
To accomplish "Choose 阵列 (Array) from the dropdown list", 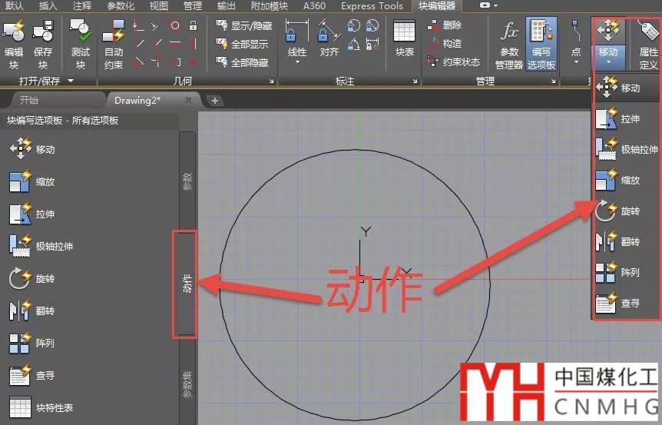I will (624, 273).
